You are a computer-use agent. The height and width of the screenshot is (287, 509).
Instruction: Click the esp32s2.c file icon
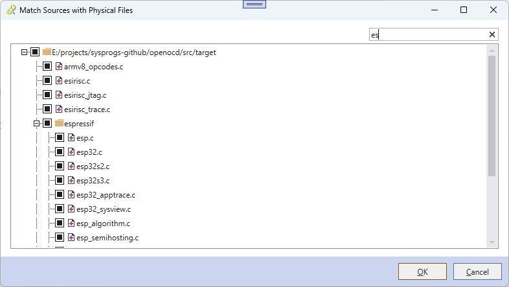pyautogui.click(x=71, y=166)
